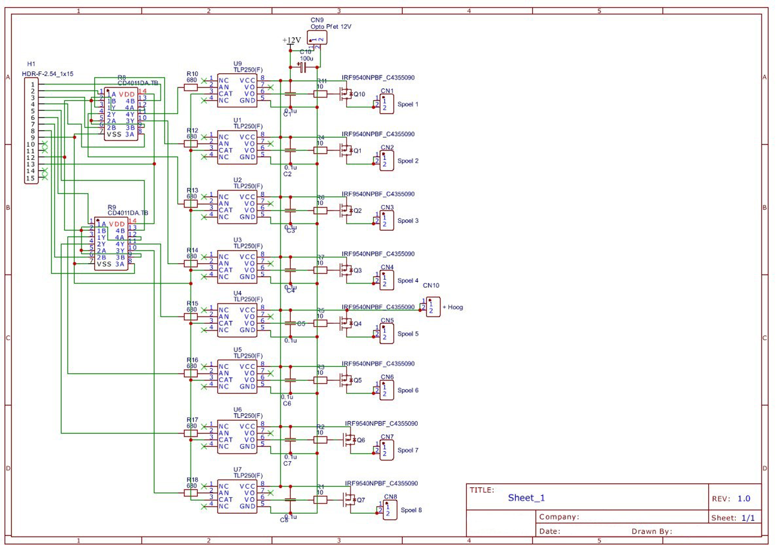Select MOSFET Q10 symbol

(x=346, y=95)
